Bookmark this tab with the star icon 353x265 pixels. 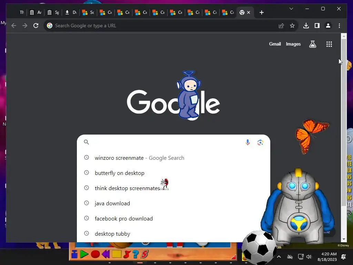tap(292, 26)
